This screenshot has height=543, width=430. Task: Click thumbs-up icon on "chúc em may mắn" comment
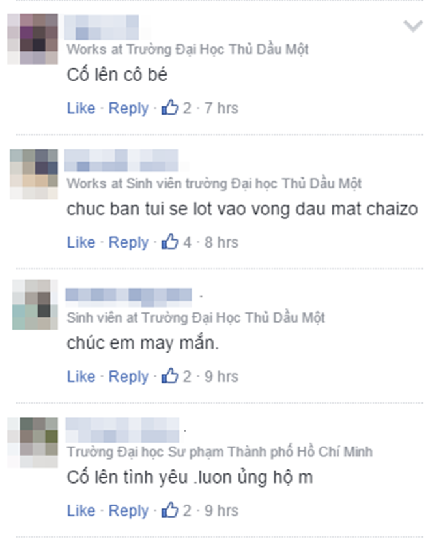[169, 375]
